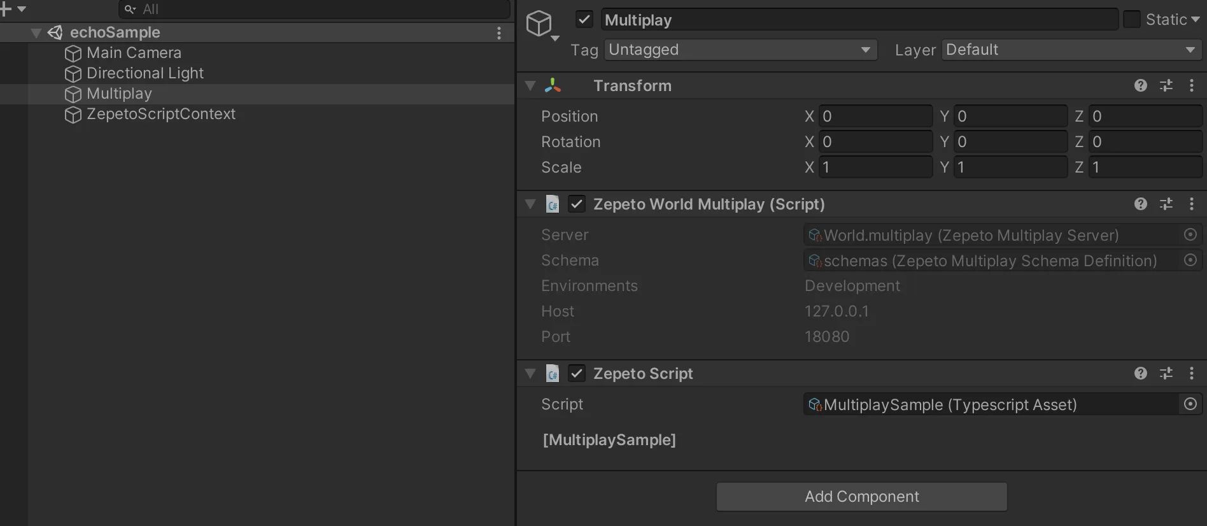Click the Add Component button

click(862, 497)
